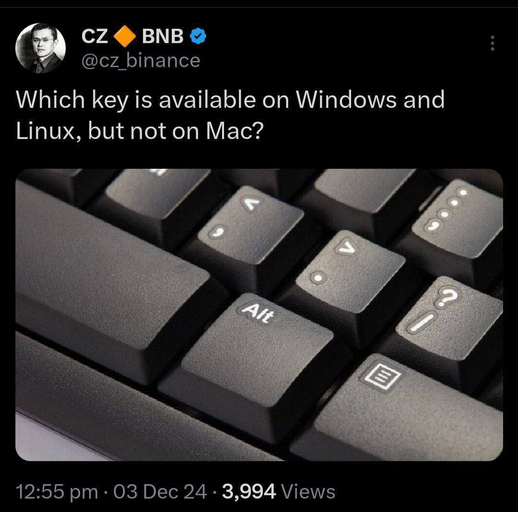
Task: Click the orange diamond emoji in name
Action: [125, 36]
